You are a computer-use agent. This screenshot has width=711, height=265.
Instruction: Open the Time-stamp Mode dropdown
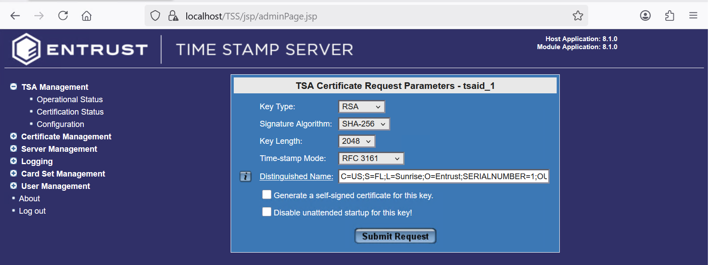(x=371, y=158)
